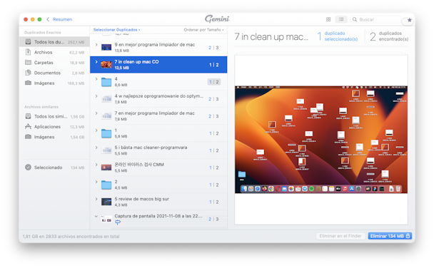The image size is (434, 268).
Task: Select Imágenes under Duplicados Exactos
Action: [x=54, y=83]
